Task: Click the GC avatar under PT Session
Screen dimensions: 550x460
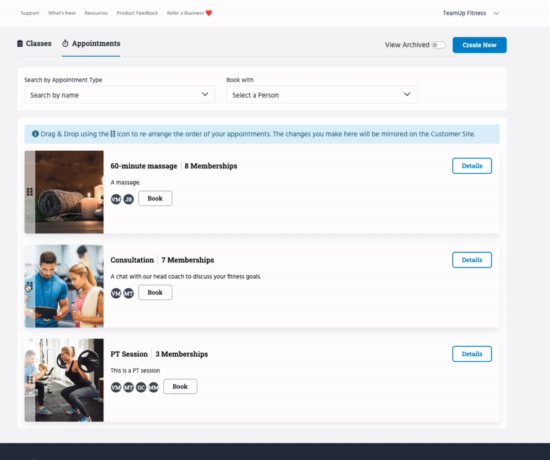Action: coord(141,387)
